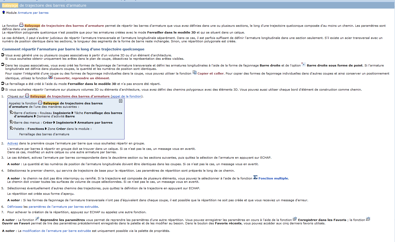Click the Barre d'actions bullet icon
The height and width of the screenshot is (242, 395).
[12, 112]
